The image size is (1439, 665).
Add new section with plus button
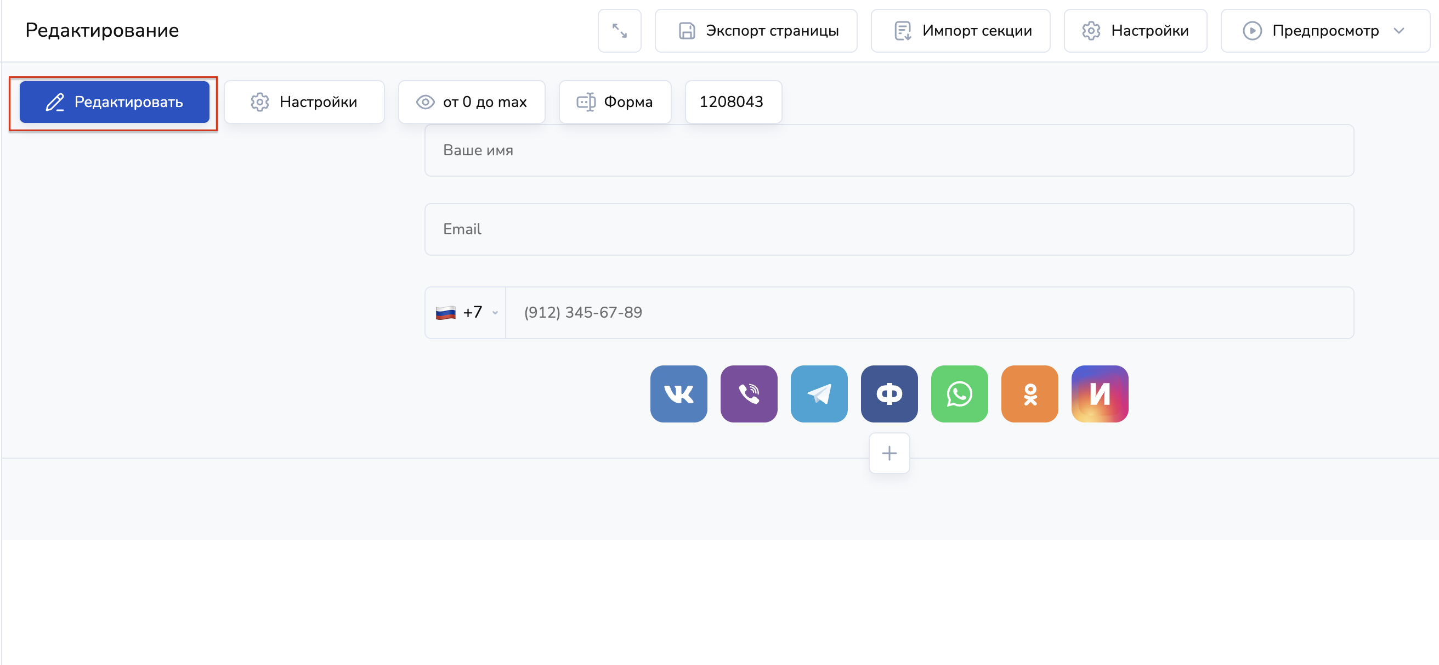pos(889,453)
